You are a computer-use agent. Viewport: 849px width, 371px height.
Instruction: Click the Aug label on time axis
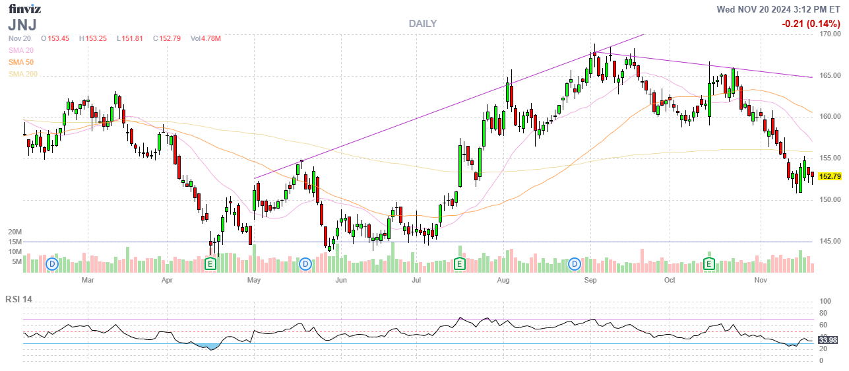click(503, 281)
